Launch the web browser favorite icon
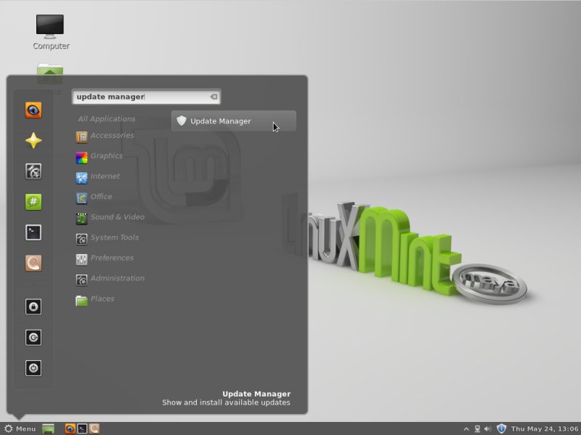The image size is (581, 435). tap(33, 110)
